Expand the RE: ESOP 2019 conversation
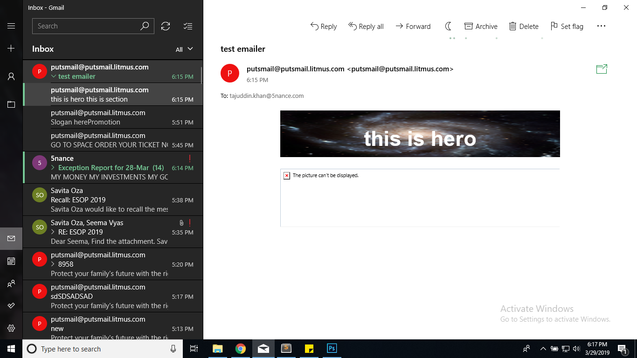The height and width of the screenshot is (358, 637). [53, 232]
